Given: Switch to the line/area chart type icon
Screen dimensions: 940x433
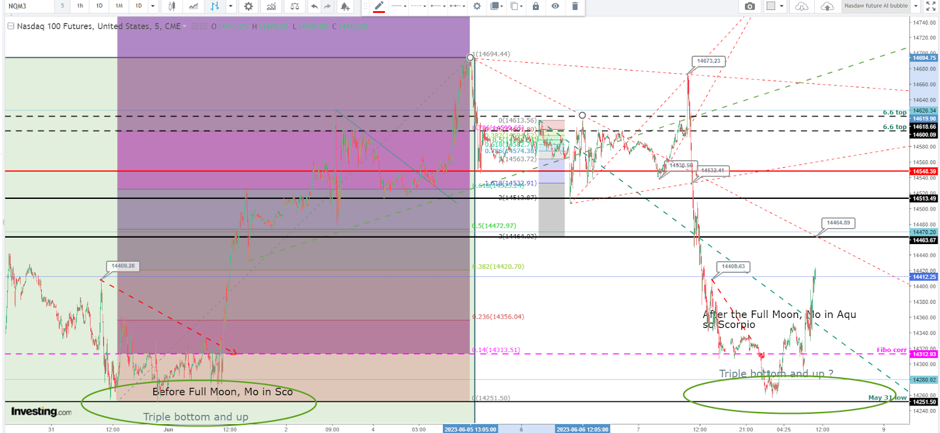Looking at the screenshot, I should pos(193,6).
